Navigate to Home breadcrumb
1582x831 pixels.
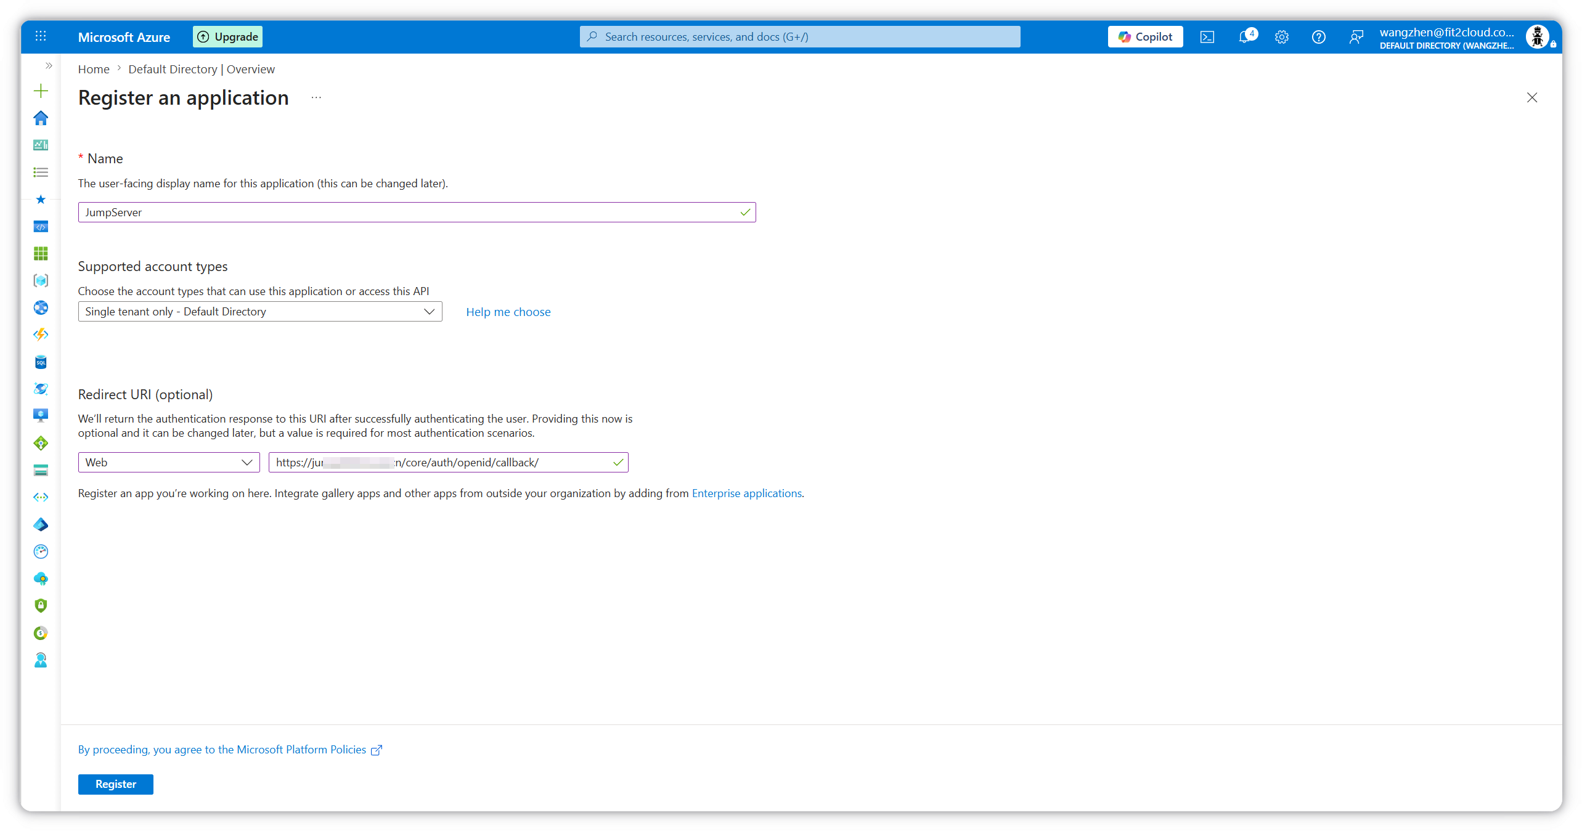click(94, 70)
